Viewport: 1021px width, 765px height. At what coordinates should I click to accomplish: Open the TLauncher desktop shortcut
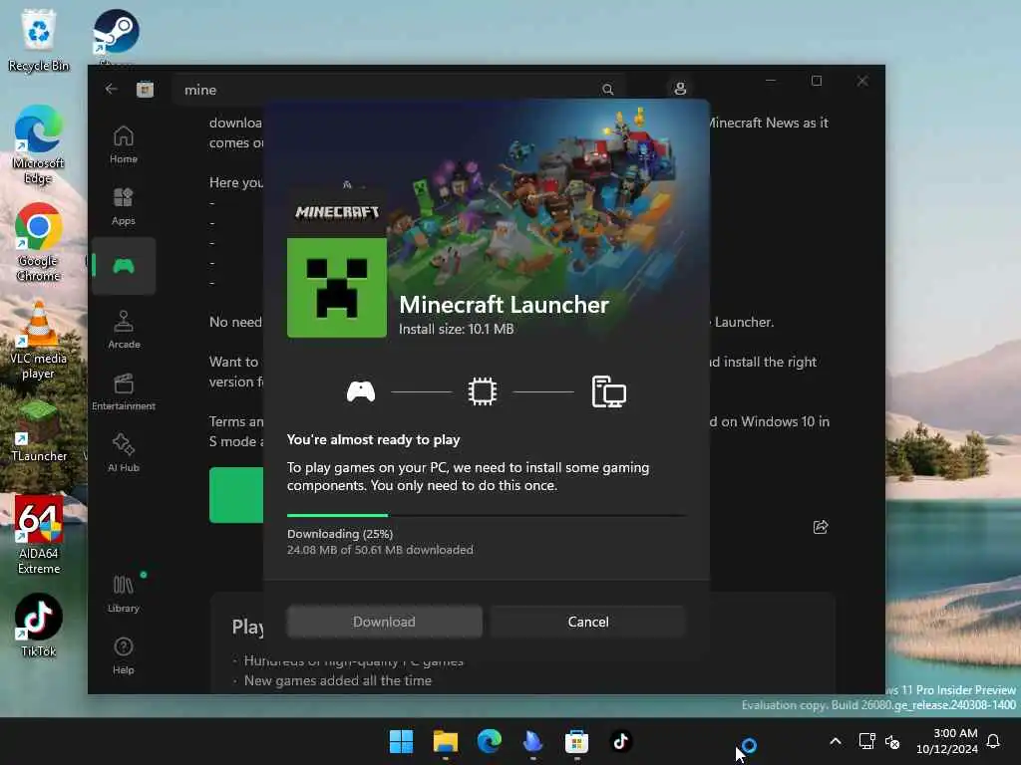39,430
